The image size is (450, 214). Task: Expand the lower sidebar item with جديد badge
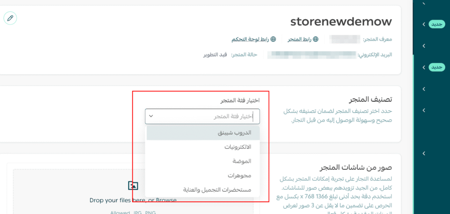click(x=424, y=68)
